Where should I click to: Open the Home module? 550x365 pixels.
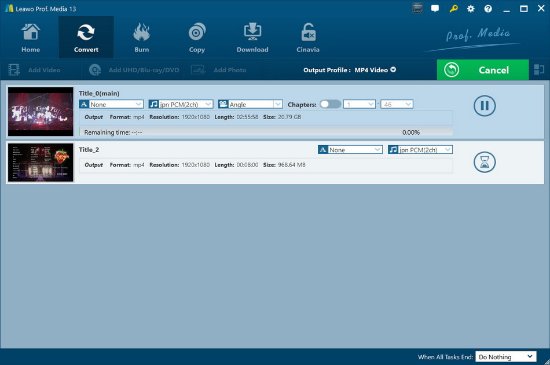coord(31,38)
